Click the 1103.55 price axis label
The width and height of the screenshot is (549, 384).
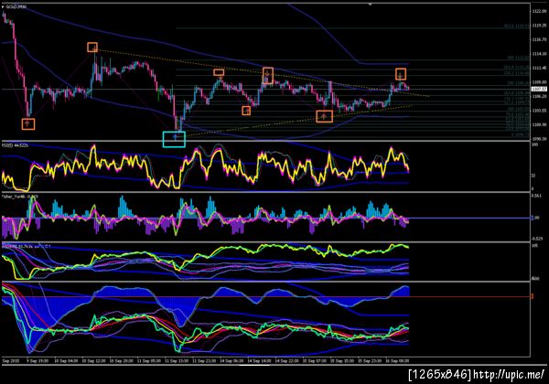(x=539, y=110)
